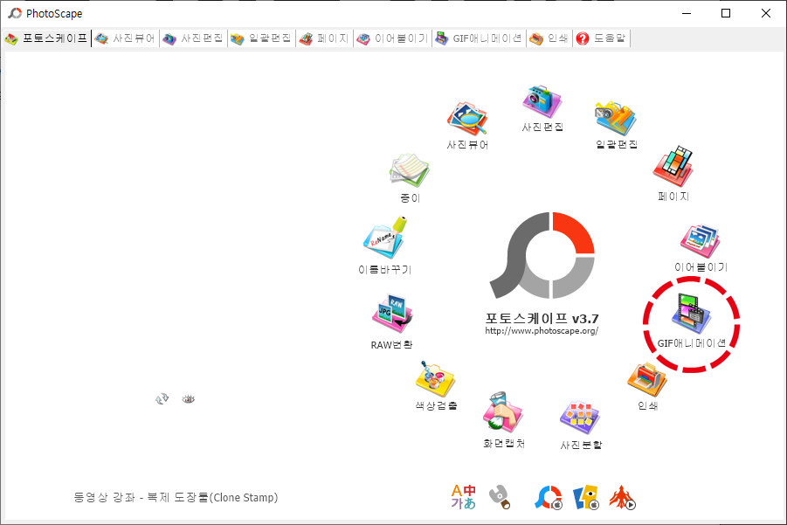The image size is (787, 525).
Task: Click the 포토스케이프 v3.7 title text
Action: (542, 319)
